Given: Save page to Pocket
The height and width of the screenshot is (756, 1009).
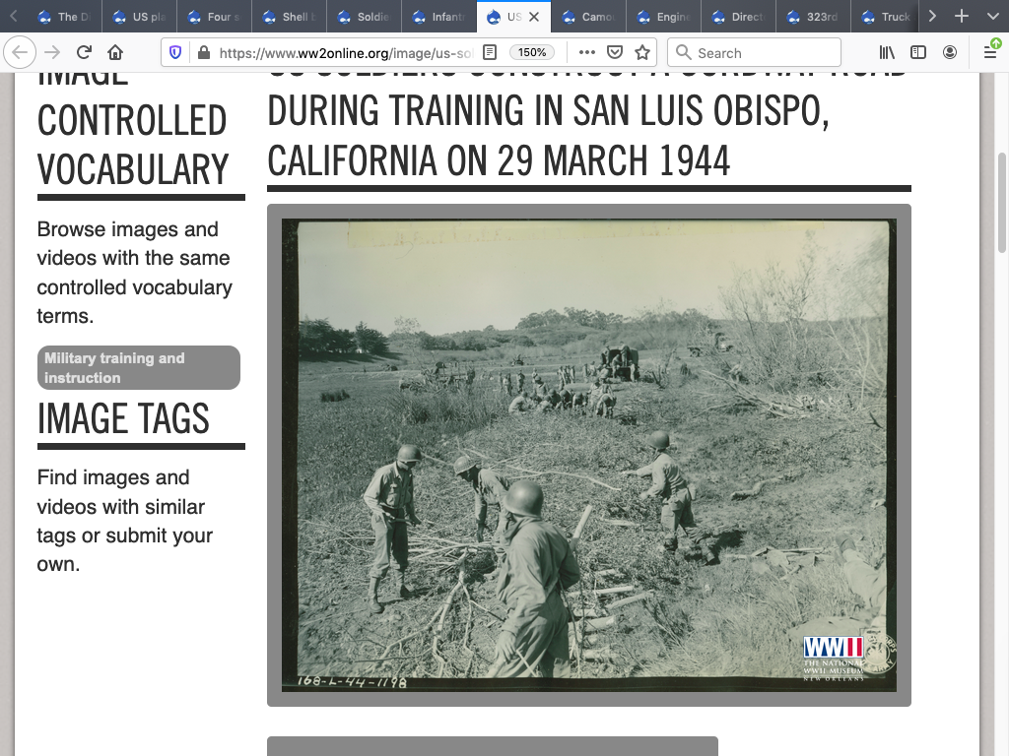Looking at the screenshot, I should pyautogui.click(x=615, y=53).
